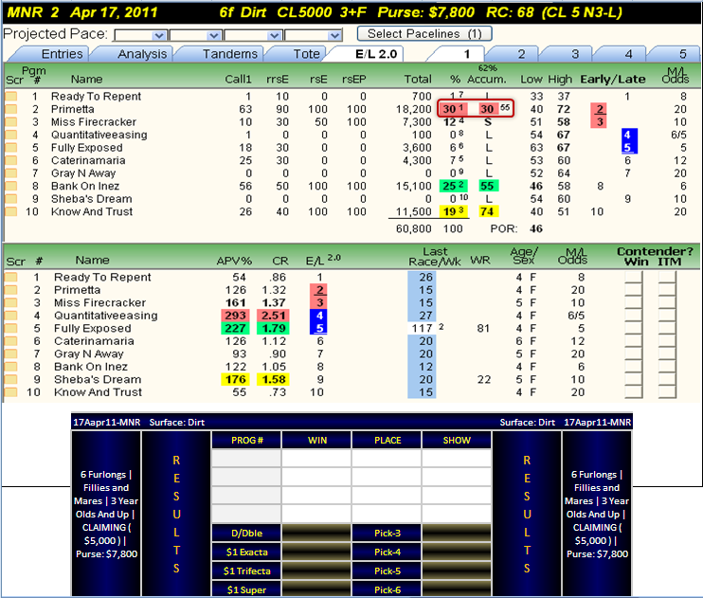Click the Select Pacelines (1) button

click(x=424, y=34)
